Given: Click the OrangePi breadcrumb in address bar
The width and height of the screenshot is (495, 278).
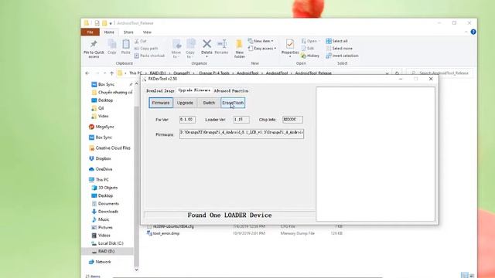Looking at the screenshot, I should point(182,73).
